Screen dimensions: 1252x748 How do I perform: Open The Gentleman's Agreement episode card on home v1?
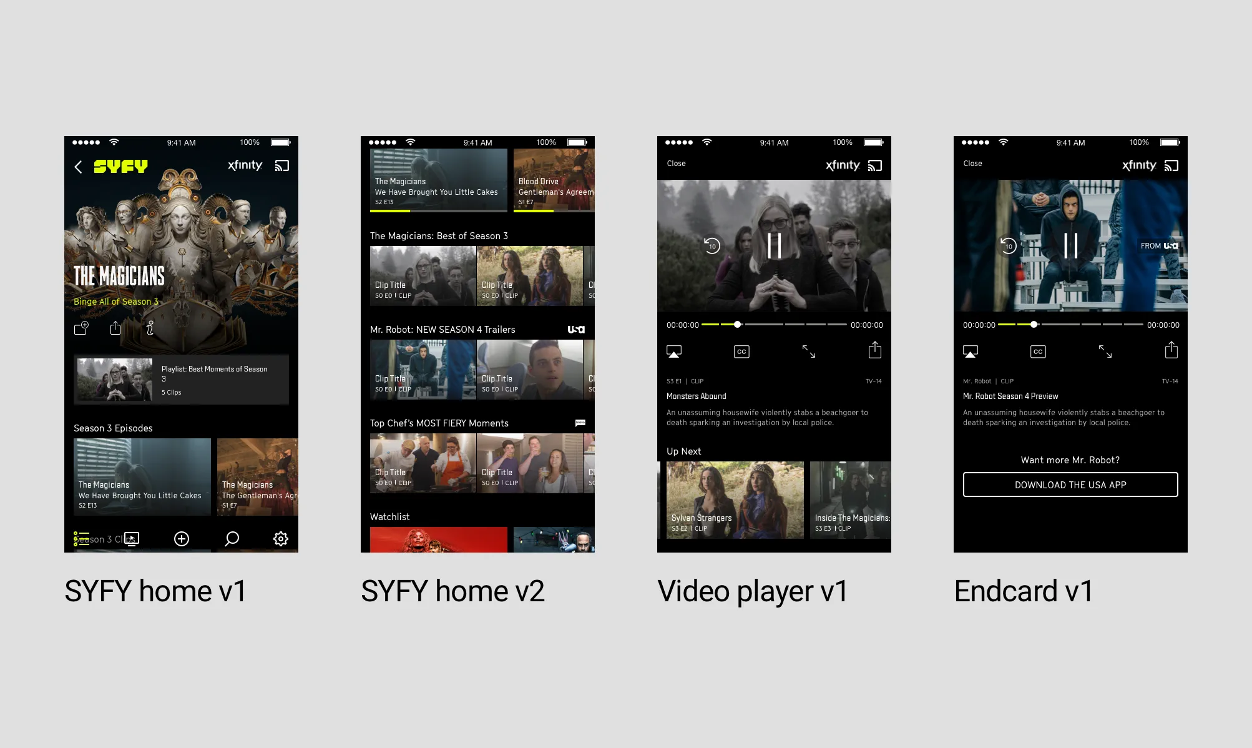(x=258, y=477)
